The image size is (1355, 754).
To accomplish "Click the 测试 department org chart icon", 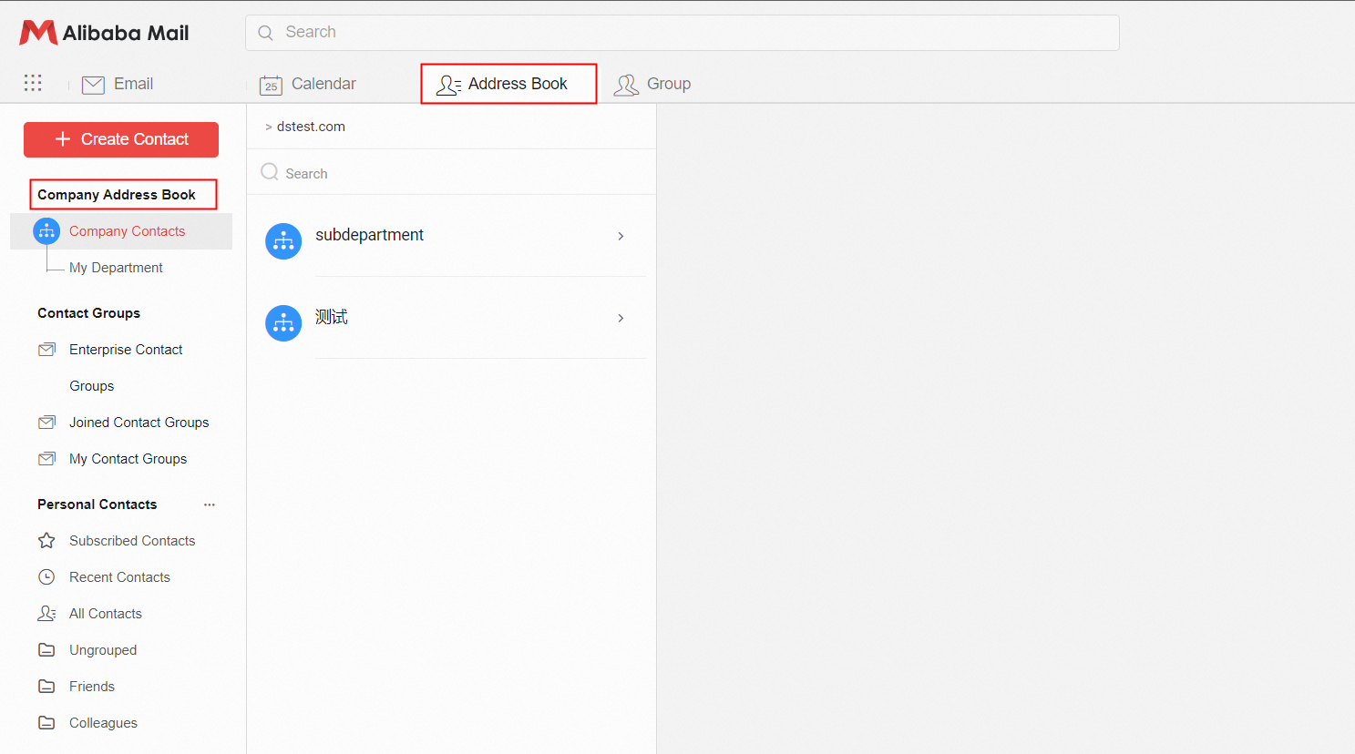I will 283,323.
